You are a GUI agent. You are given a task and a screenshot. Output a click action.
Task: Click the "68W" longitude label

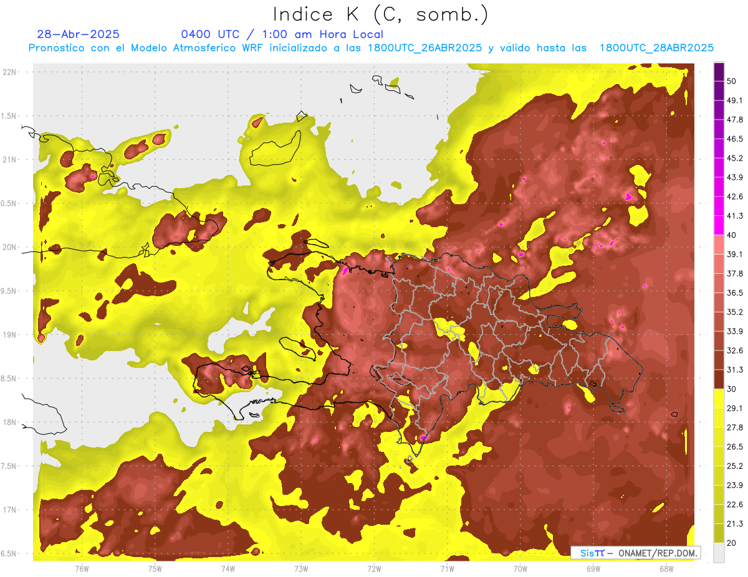(666, 568)
